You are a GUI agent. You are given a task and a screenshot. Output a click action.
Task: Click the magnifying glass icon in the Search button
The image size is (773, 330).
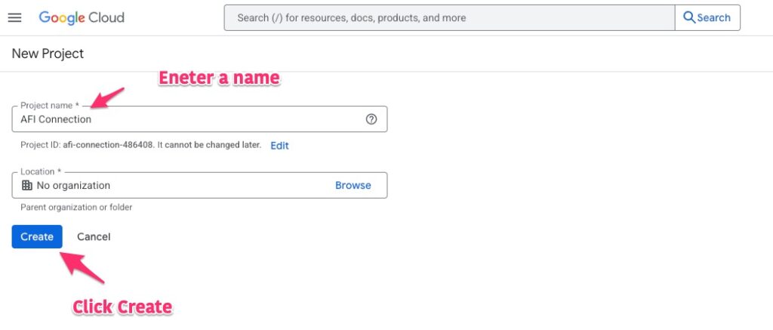tap(688, 17)
